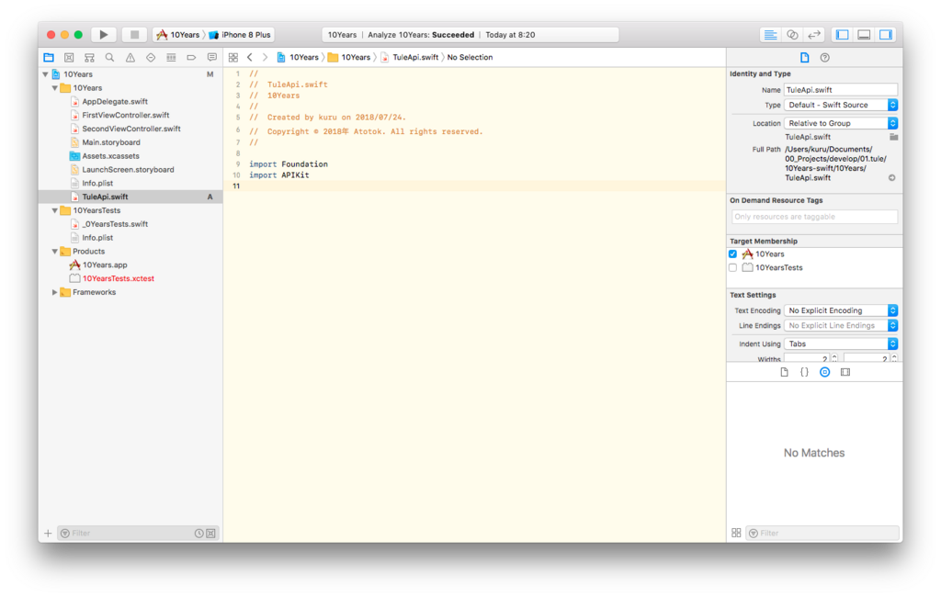The image size is (941, 597).
Task: Click TuleApi.swift in jump bar
Action: click(x=409, y=58)
